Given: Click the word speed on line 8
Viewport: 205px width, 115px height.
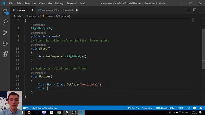Looking at the screenshot, I should (53, 36).
